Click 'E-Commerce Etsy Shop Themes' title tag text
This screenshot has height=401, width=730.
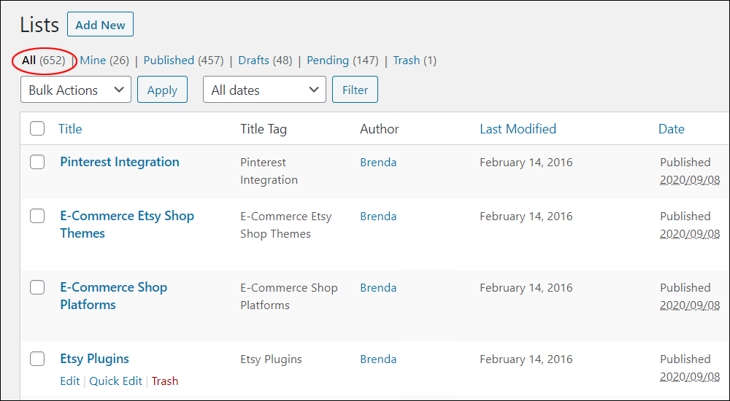286,225
